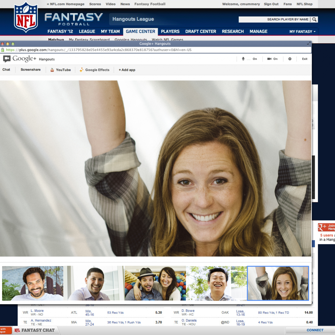Click the player search magnifier icon

[314, 19]
